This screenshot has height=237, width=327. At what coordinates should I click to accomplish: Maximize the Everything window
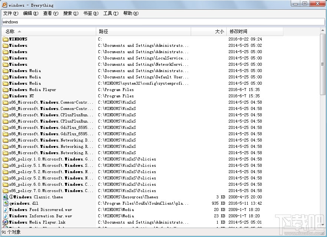click(305, 4)
